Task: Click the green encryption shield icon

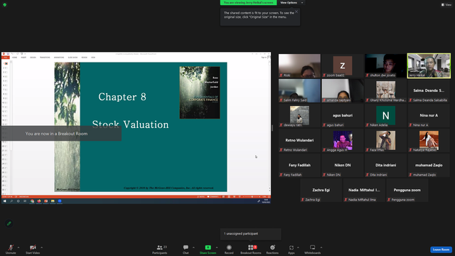Action: point(5,5)
